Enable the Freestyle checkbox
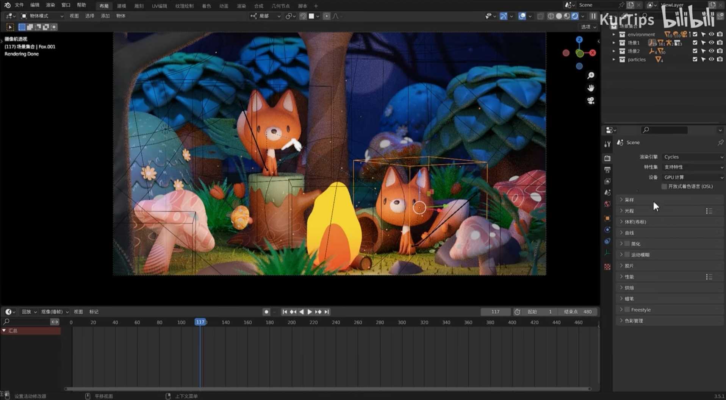 [627, 309]
